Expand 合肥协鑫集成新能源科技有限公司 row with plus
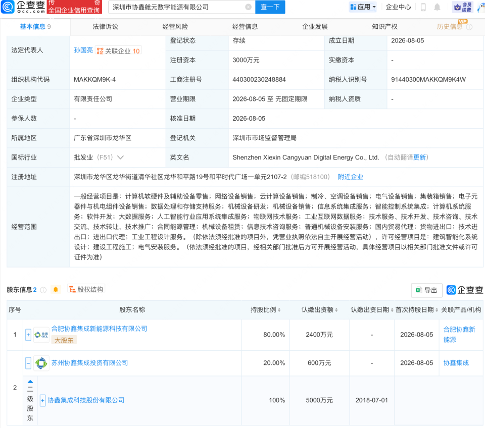 click(x=28, y=335)
